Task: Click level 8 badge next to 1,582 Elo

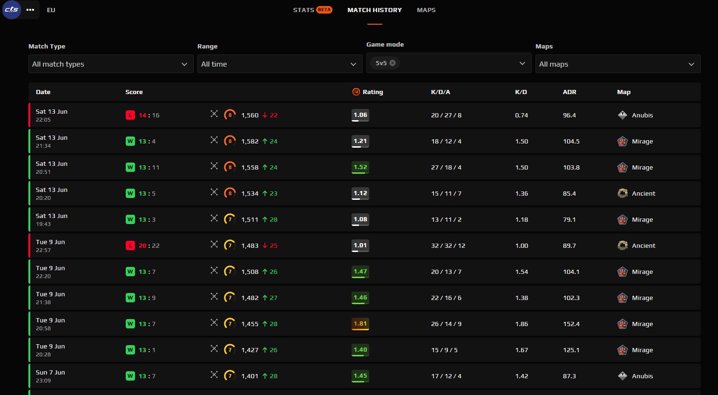Action: click(x=230, y=141)
